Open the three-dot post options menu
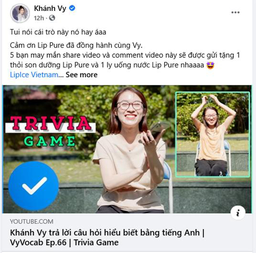Viewport: 256px width, 253px height. click(x=235, y=12)
